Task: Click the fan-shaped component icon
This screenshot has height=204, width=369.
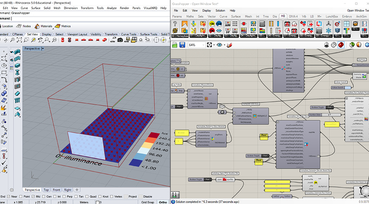Action: (x=328, y=23)
